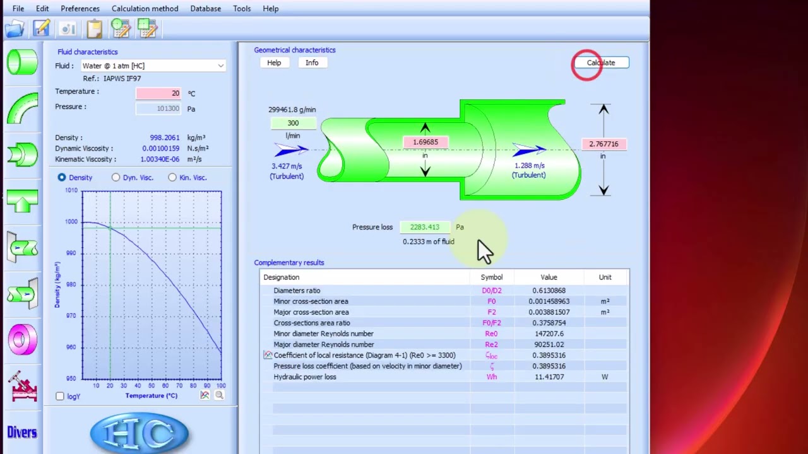
Task: Select the sudden enlargement component
Action: pyautogui.click(x=23, y=154)
